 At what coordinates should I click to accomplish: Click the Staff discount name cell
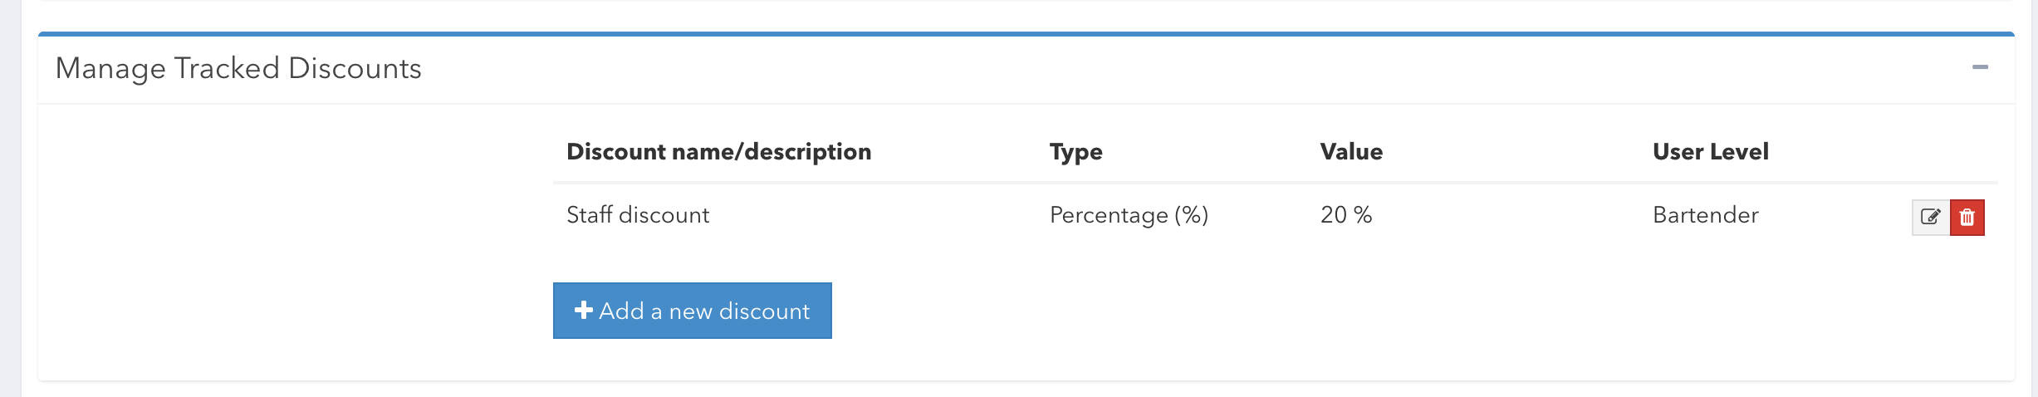tap(637, 215)
